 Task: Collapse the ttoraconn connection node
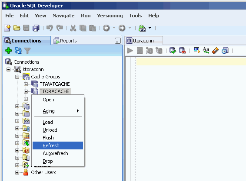(x=8, y=69)
